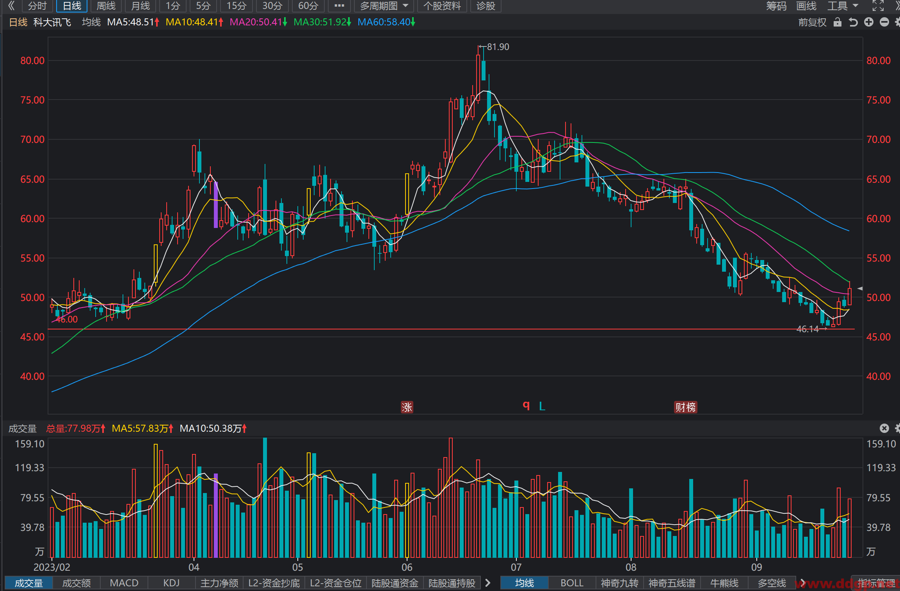Click the MA10:48.41 yellow legend
This screenshot has width=900, height=591.
click(194, 22)
